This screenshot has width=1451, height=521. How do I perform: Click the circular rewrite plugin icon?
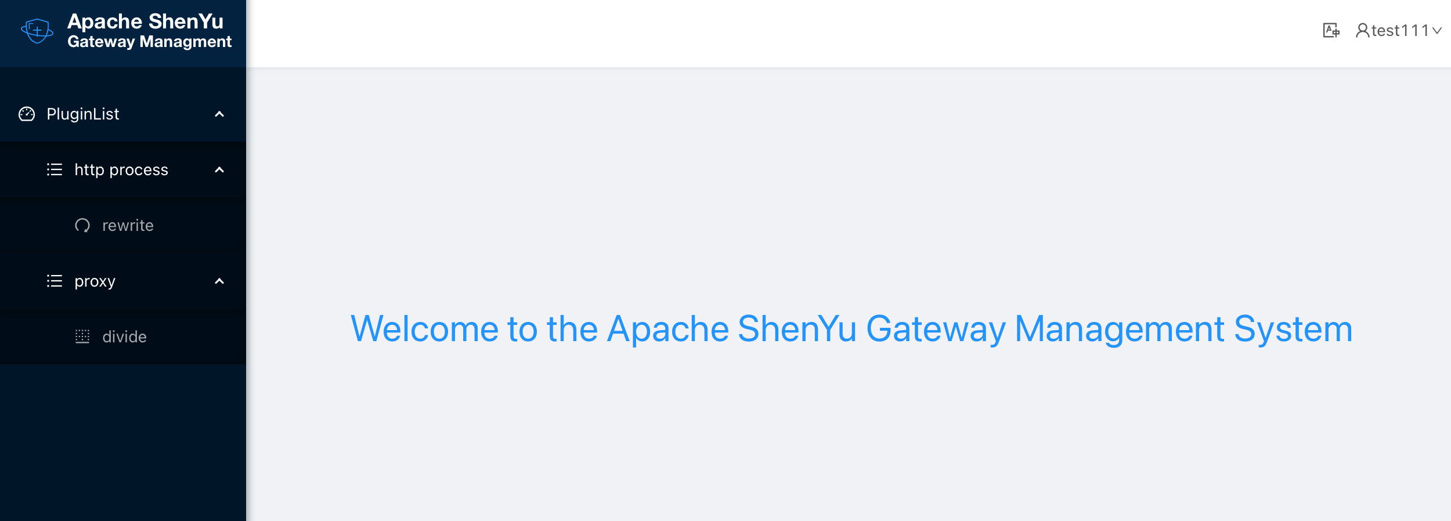point(82,226)
